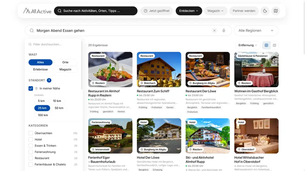305x171 pixels.
Task: Click Jetzt geöffnet button
Action: [x=157, y=11]
